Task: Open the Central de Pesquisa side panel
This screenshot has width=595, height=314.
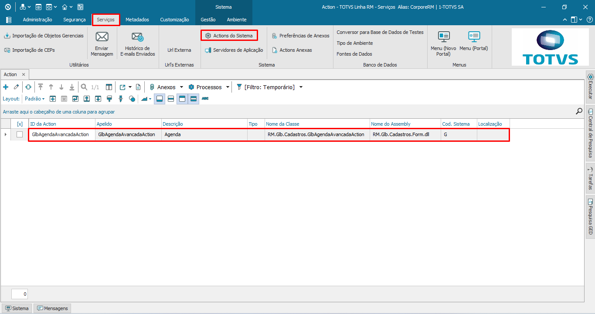Action: [x=591, y=133]
